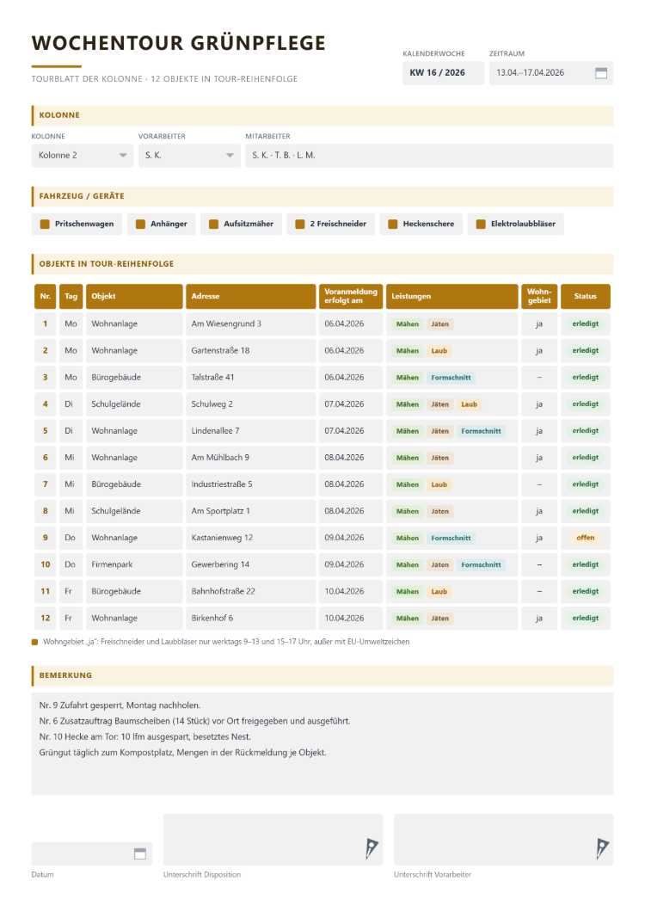Click the Status column header
The width and height of the screenshot is (645, 912).
(x=585, y=296)
